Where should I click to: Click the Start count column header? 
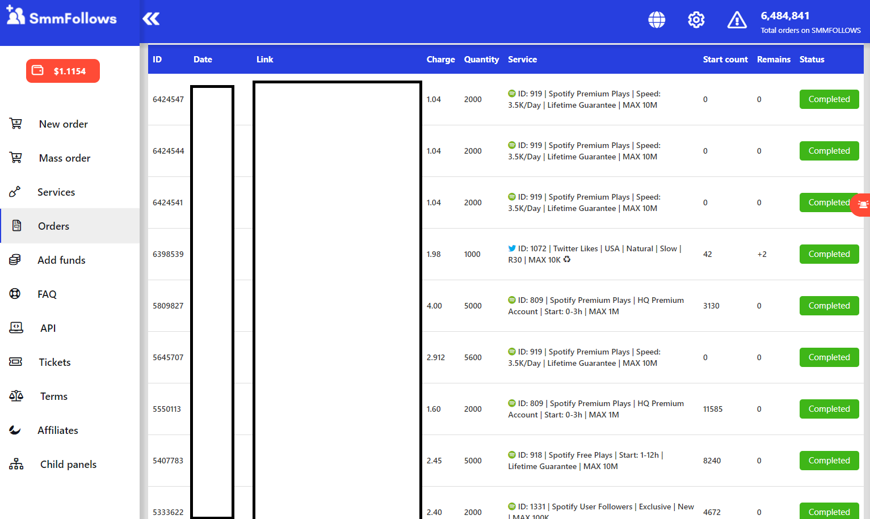(725, 60)
